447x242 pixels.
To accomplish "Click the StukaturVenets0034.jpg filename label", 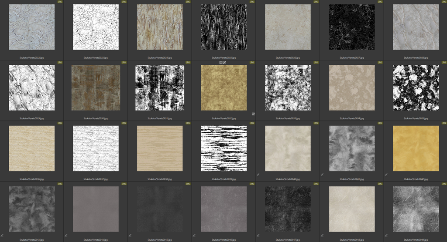I will [351, 118].
